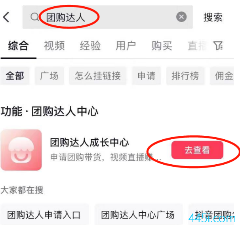Select the 申请 filter chip
This screenshot has width=240, height=225.
pyautogui.click(x=146, y=76)
